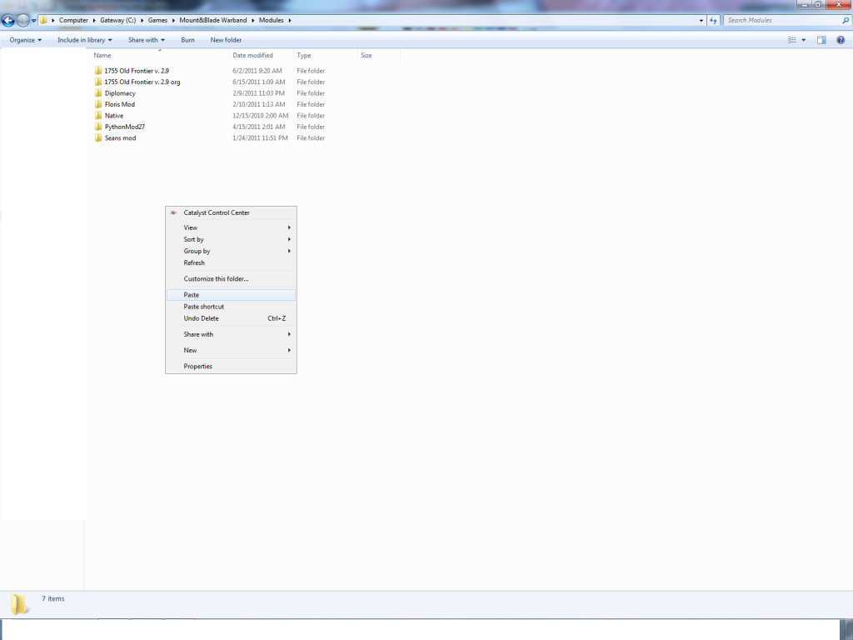The height and width of the screenshot is (640, 853).
Task: Click the Search Modules input field
Action: pyautogui.click(x=779, y=21)
